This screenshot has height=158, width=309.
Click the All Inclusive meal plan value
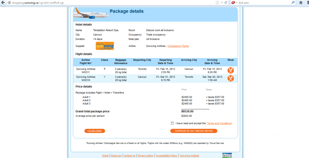153,39
